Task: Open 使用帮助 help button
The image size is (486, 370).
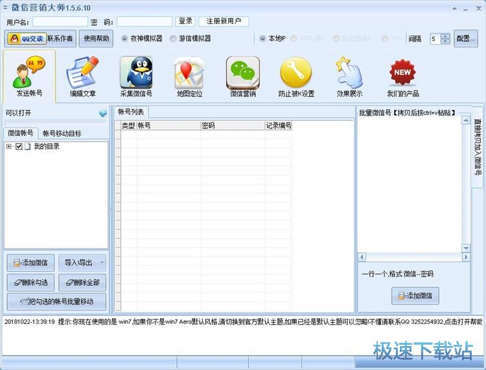Action: click(x=96, y=38)
